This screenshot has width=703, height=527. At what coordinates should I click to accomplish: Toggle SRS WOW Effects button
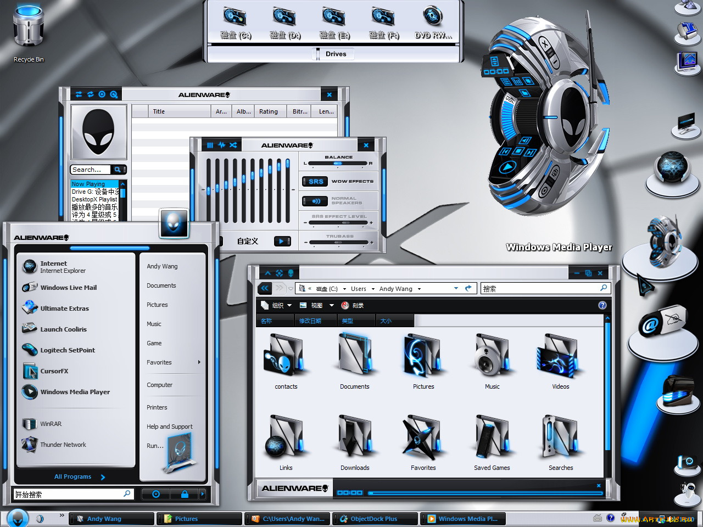click(x=315, y=181)
